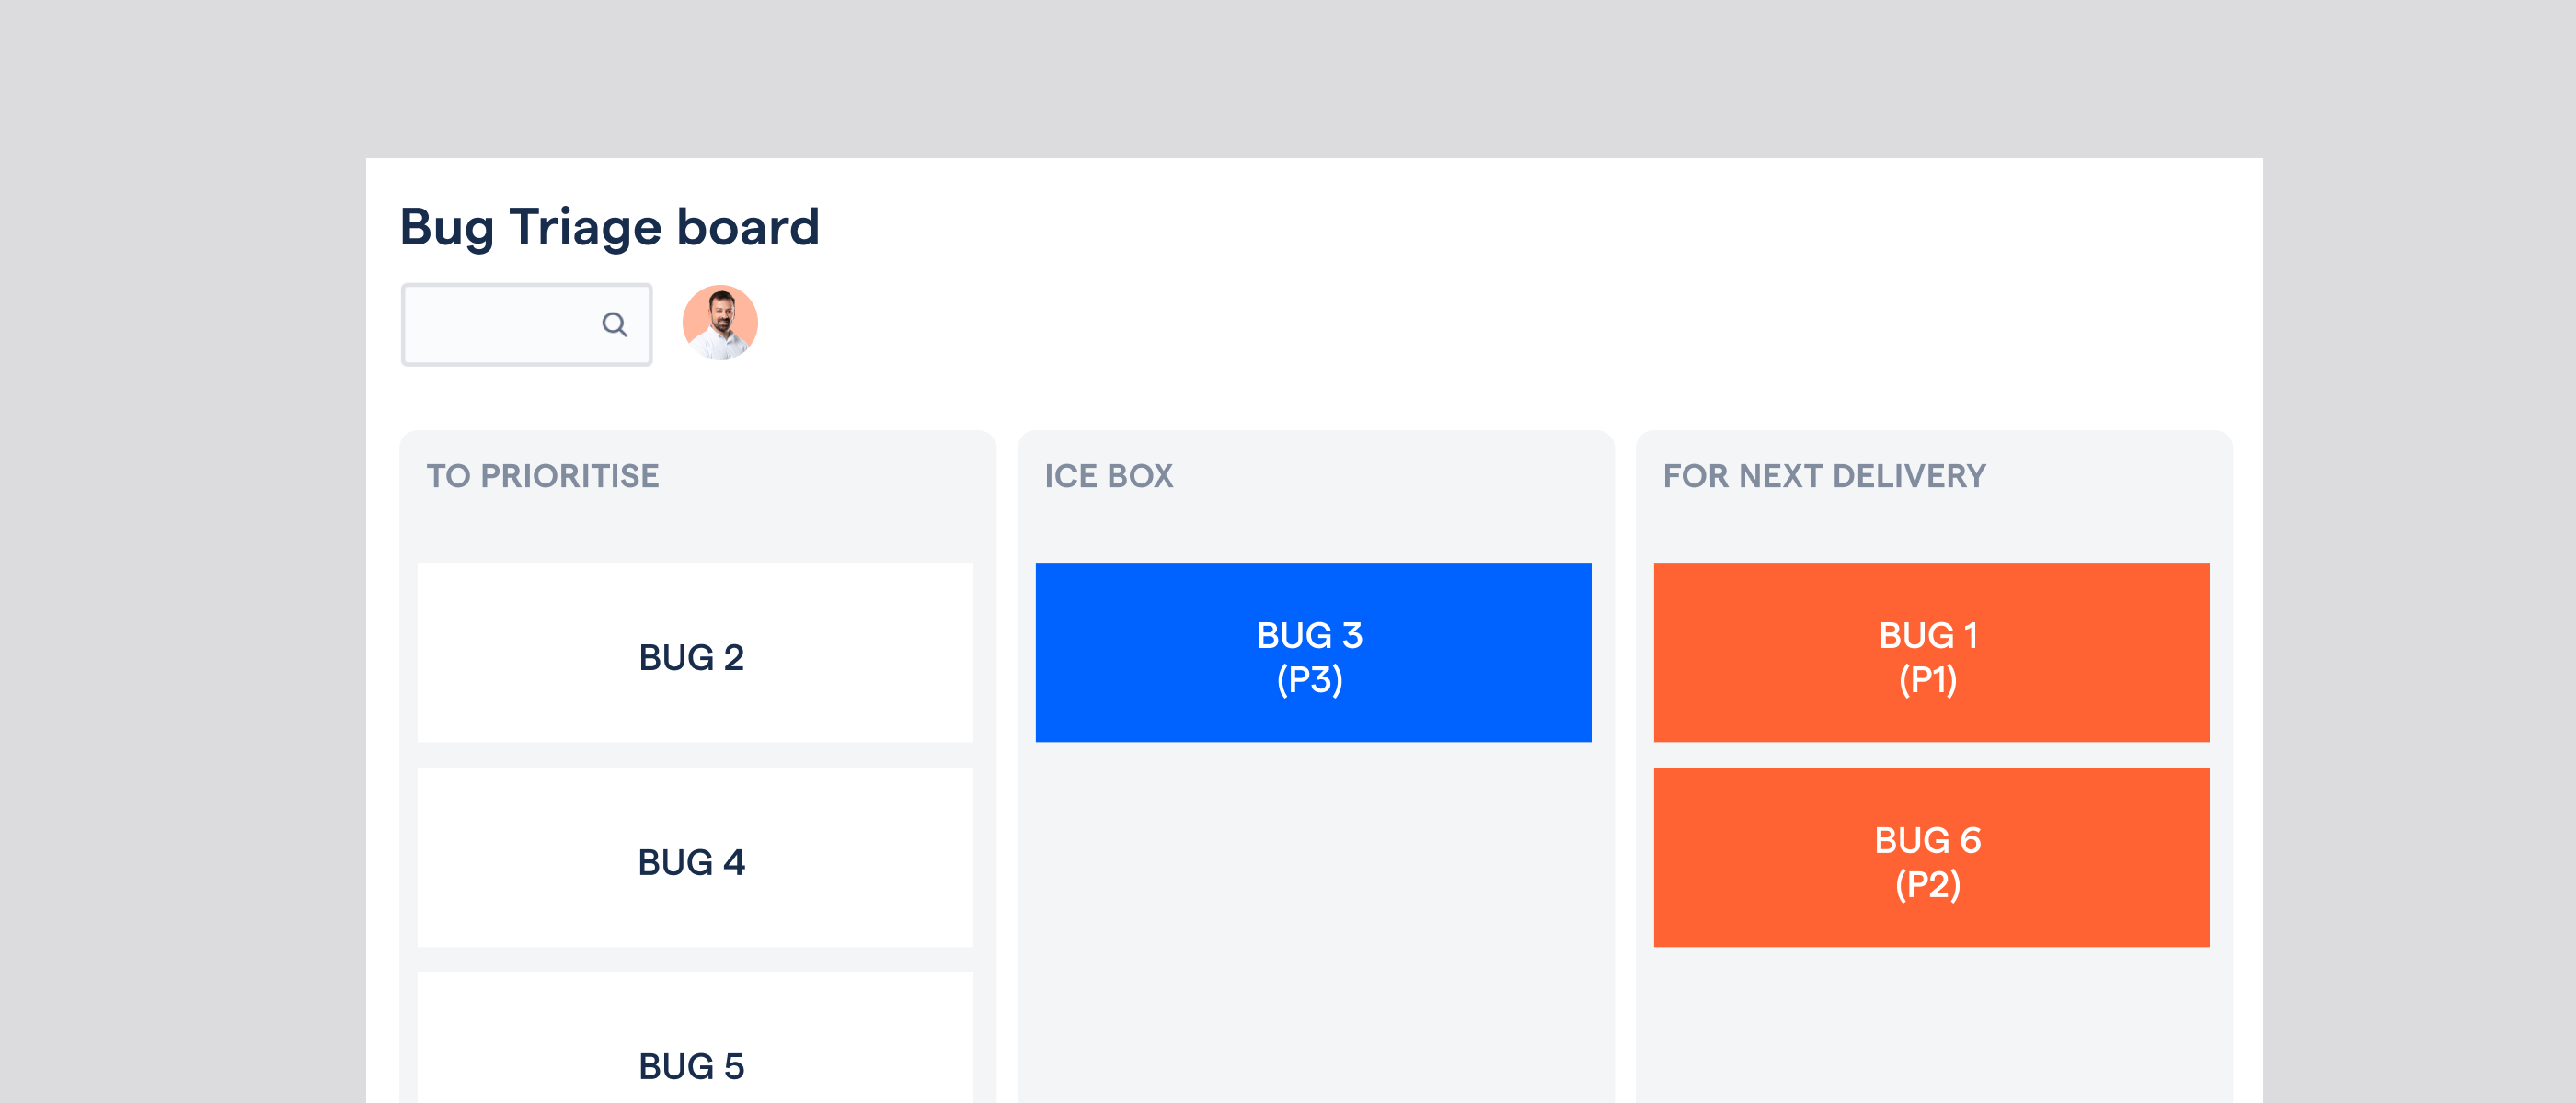The height and width of the screenshot is (1103, 2576).
Task: Open the BUG 5 card
Action: (x=695, y=1037)
